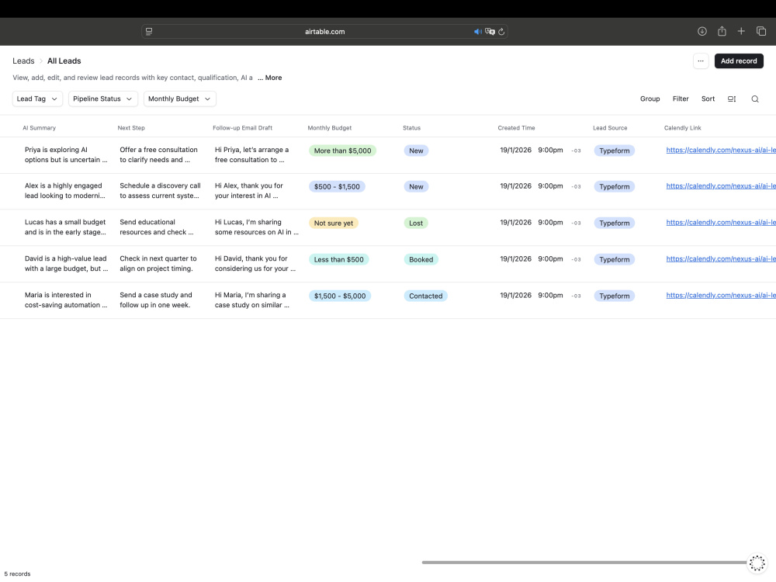Click Add record button
776x582 pixels.
point(739,61)
